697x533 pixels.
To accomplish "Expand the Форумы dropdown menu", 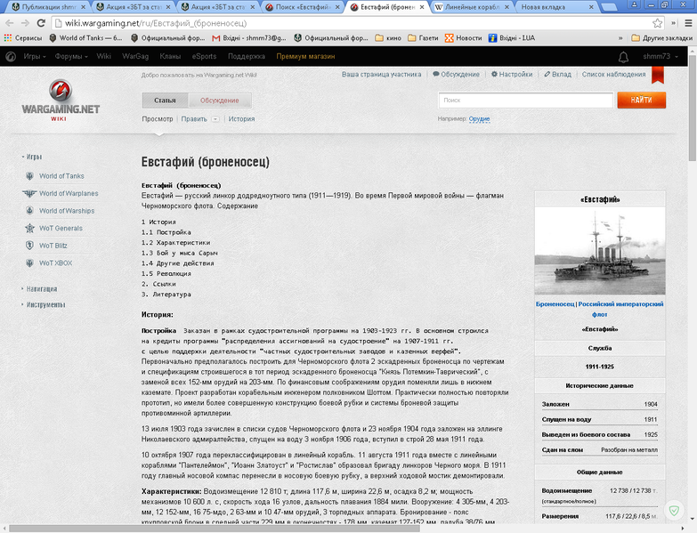I will (x=71, y=56).
